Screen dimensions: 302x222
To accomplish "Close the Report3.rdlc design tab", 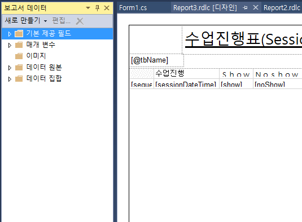I will coord(256,7).
